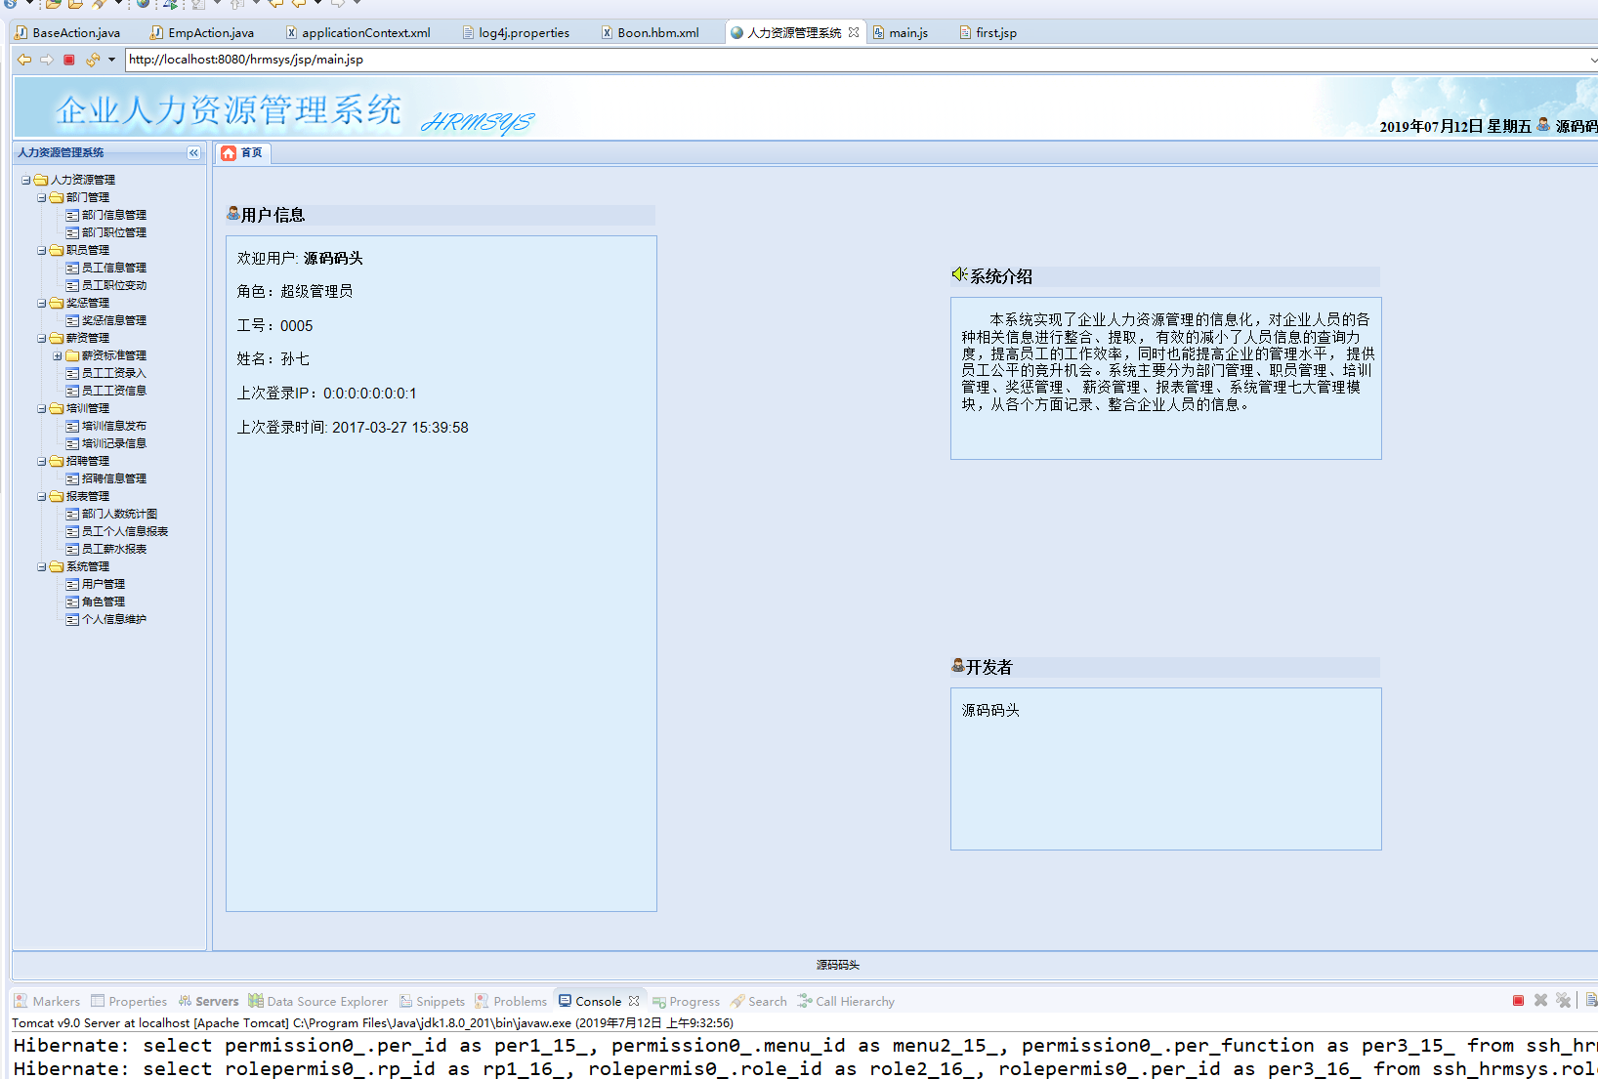This screenshot has width=1598, height=1079.
Task: Stop page loading with red stop icon
Action: [x=69, y=60]
